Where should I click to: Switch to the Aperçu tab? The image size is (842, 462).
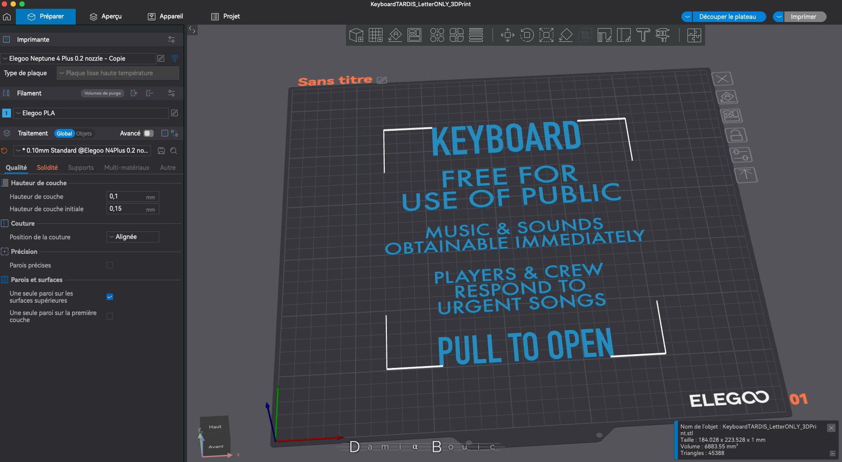[x=106, y=17]
